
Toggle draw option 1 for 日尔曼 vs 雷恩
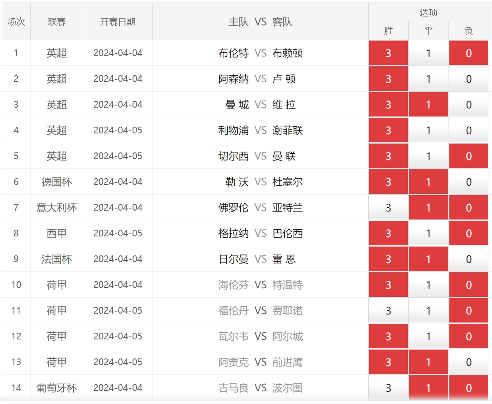coord(429,259)
